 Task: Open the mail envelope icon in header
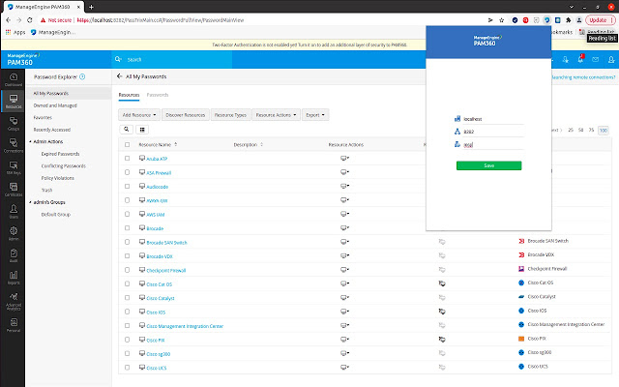pyautogui.click(x=596, y=59)
